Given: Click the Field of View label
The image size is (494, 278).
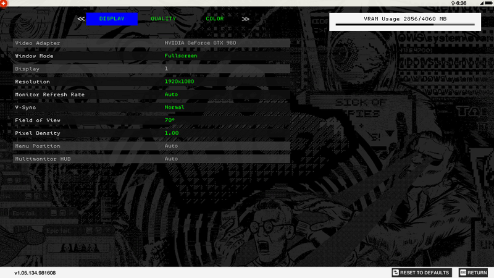Looking at the screenshot, I should point(38,120).
